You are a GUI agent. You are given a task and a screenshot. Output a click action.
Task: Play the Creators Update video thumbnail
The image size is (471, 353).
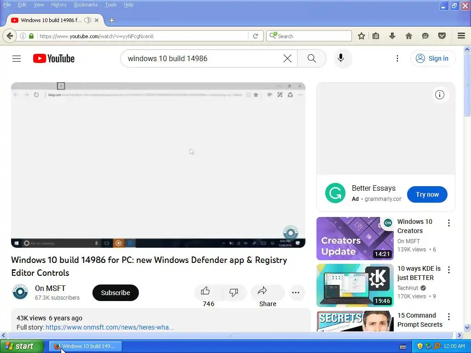(355, 239)
